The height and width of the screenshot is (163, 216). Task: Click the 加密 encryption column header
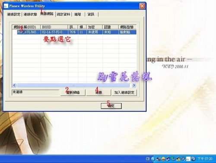[95, 27]
